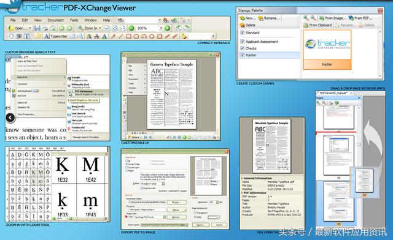Image resolution: width=393 pixels, height=240 pixels.
Task: Toggle the Applicant Assessment checkbox
Action: coord(242,42)
